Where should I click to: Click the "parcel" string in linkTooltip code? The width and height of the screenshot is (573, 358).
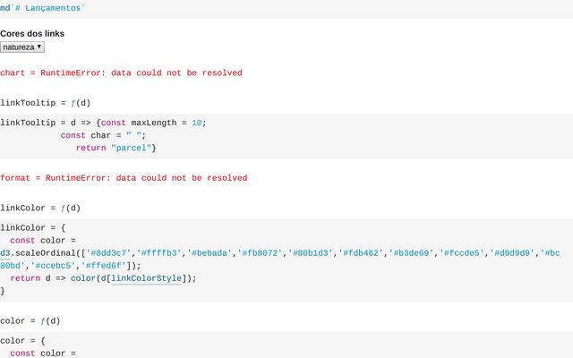click(131, 148)
